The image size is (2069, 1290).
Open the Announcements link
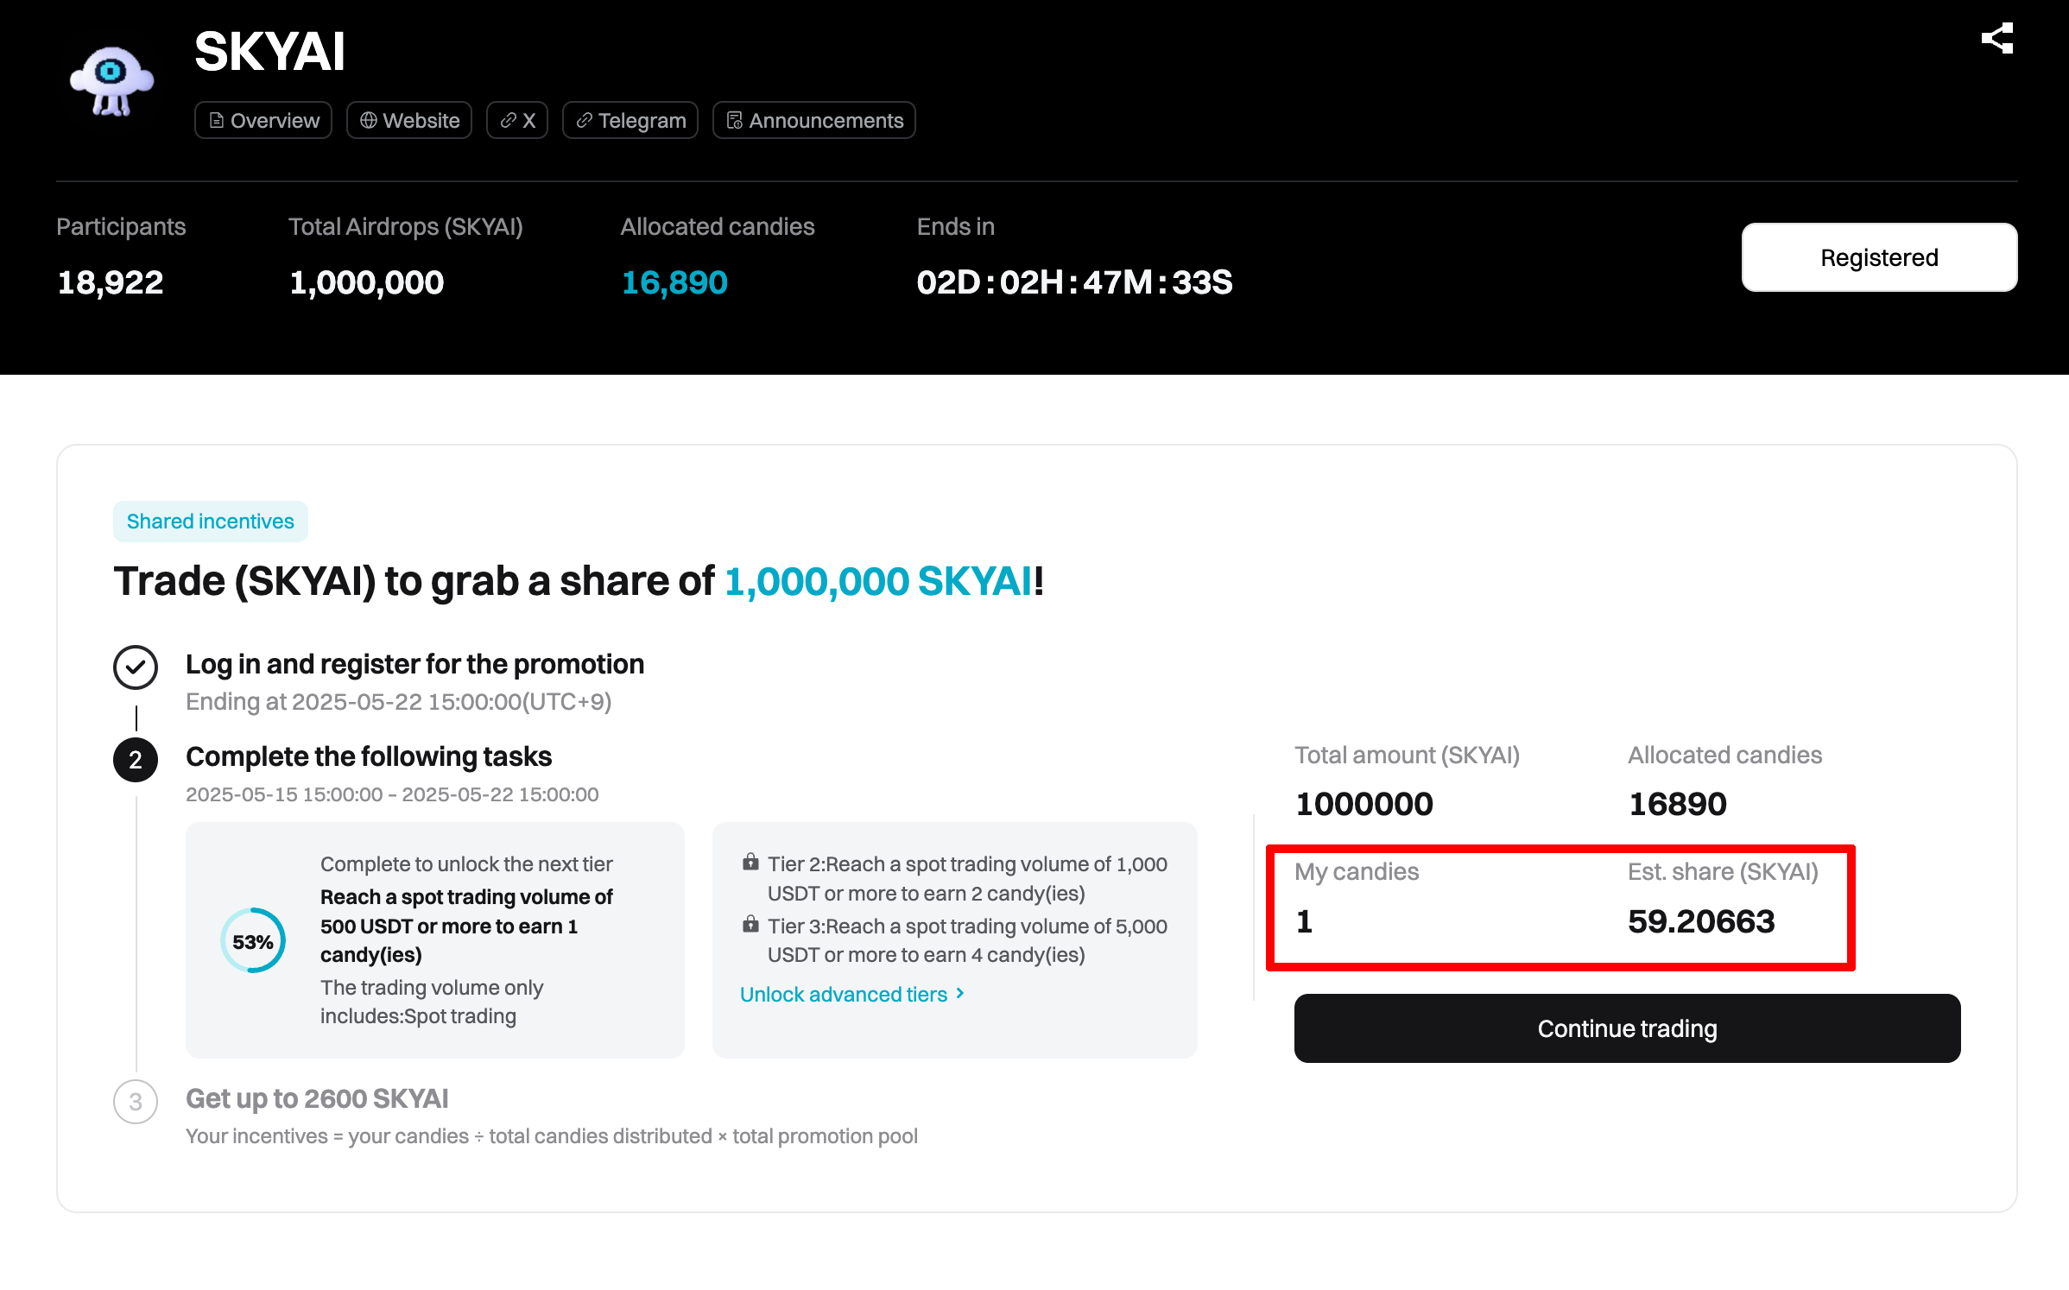point(814,120)
